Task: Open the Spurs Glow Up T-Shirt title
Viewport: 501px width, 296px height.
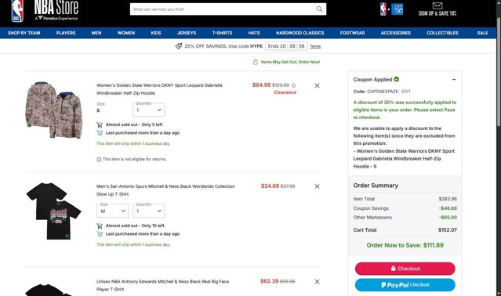Action: click(x=165, y=190)
